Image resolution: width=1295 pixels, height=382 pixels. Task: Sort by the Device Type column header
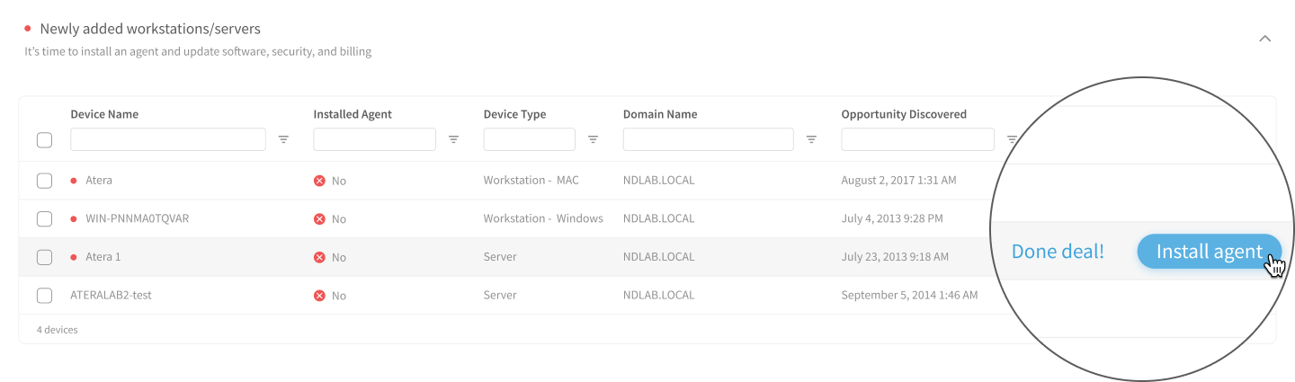click(x=514, y=114)
